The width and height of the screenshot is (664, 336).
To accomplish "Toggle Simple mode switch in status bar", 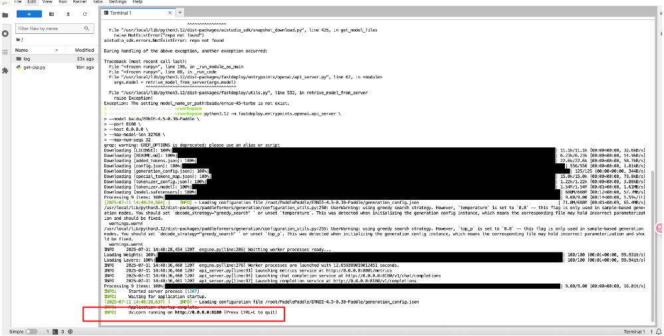I will [31, 332].
